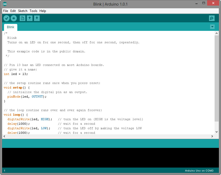The height and width of the screenshot is (175, 221).
Task: Minimize the Arduino window
Action: 197,3
